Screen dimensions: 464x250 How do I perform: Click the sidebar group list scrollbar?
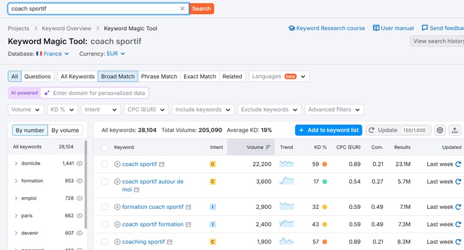pos(86,184)
